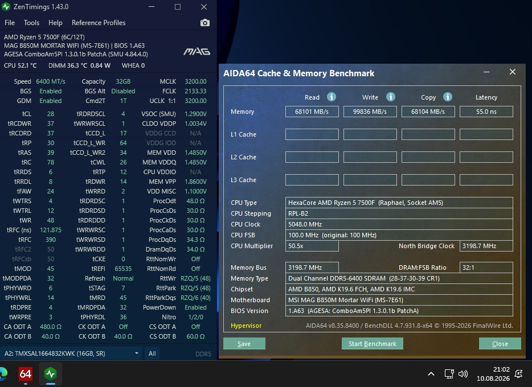Click the Motherboard name field in AIDA64
Image resolution: width=532 pixels, height=387 pixels.
point(399,300)
